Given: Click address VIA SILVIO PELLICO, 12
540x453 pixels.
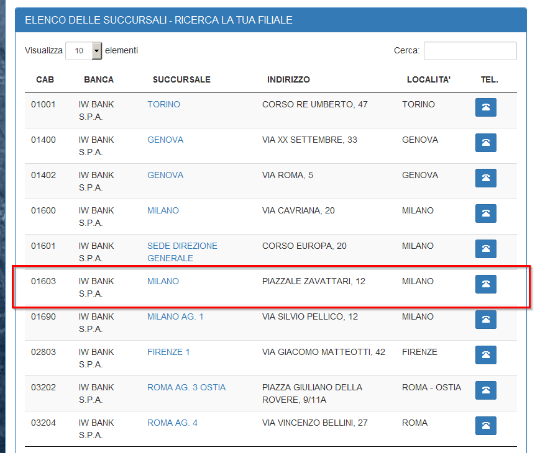Looking at the screenshot, I should point(310,316).
